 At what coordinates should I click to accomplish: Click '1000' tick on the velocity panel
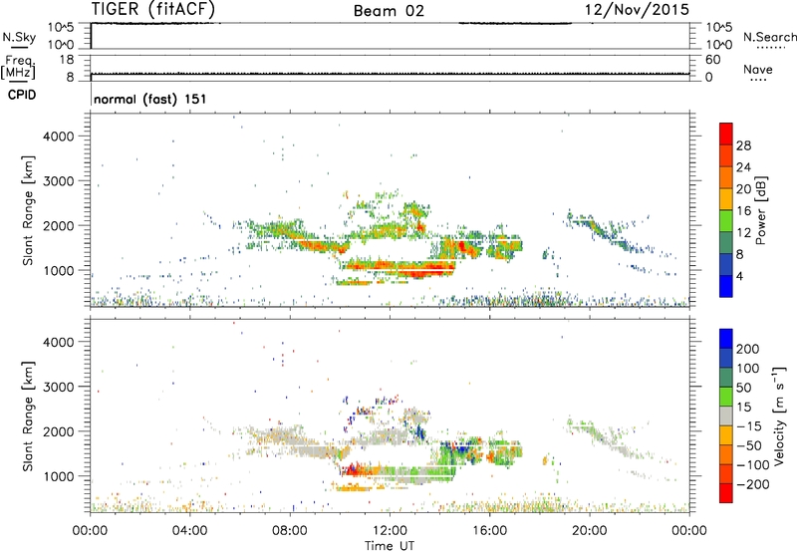(x=59, y=476)
